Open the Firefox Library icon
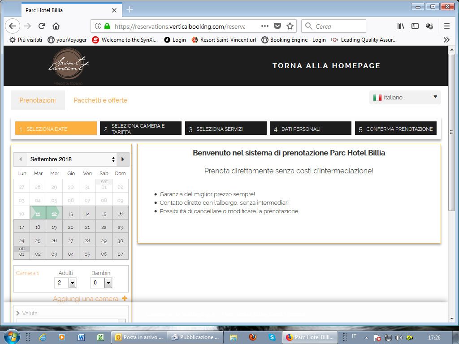Viewport: 459px width, 344px height. [x=401, y=26]
